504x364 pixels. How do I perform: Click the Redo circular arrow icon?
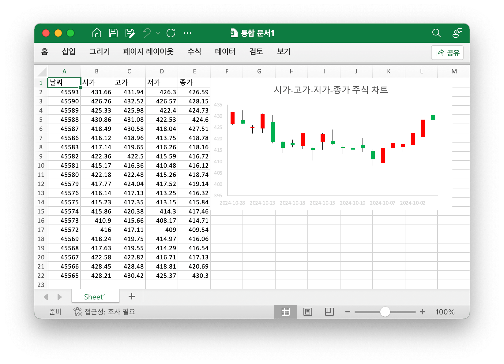(171, 33)
